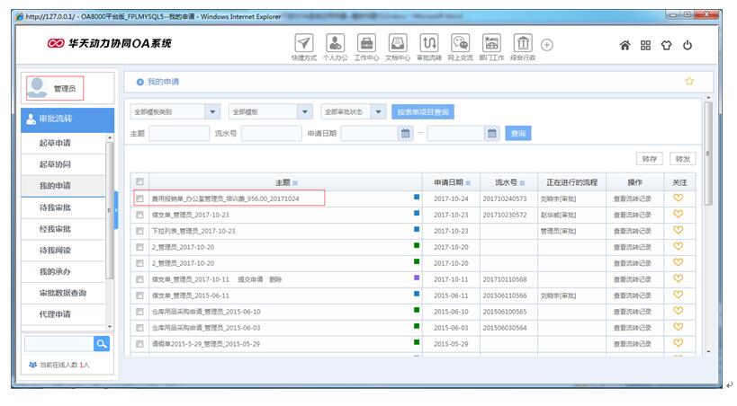Select 起草协同 in the sidebar menu
Screen dimensions: 737x406
pyautogui.click(x=63, y=164)
